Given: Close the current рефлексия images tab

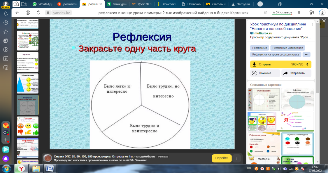Looking at the screenshot, I should [x=101, y=4].
